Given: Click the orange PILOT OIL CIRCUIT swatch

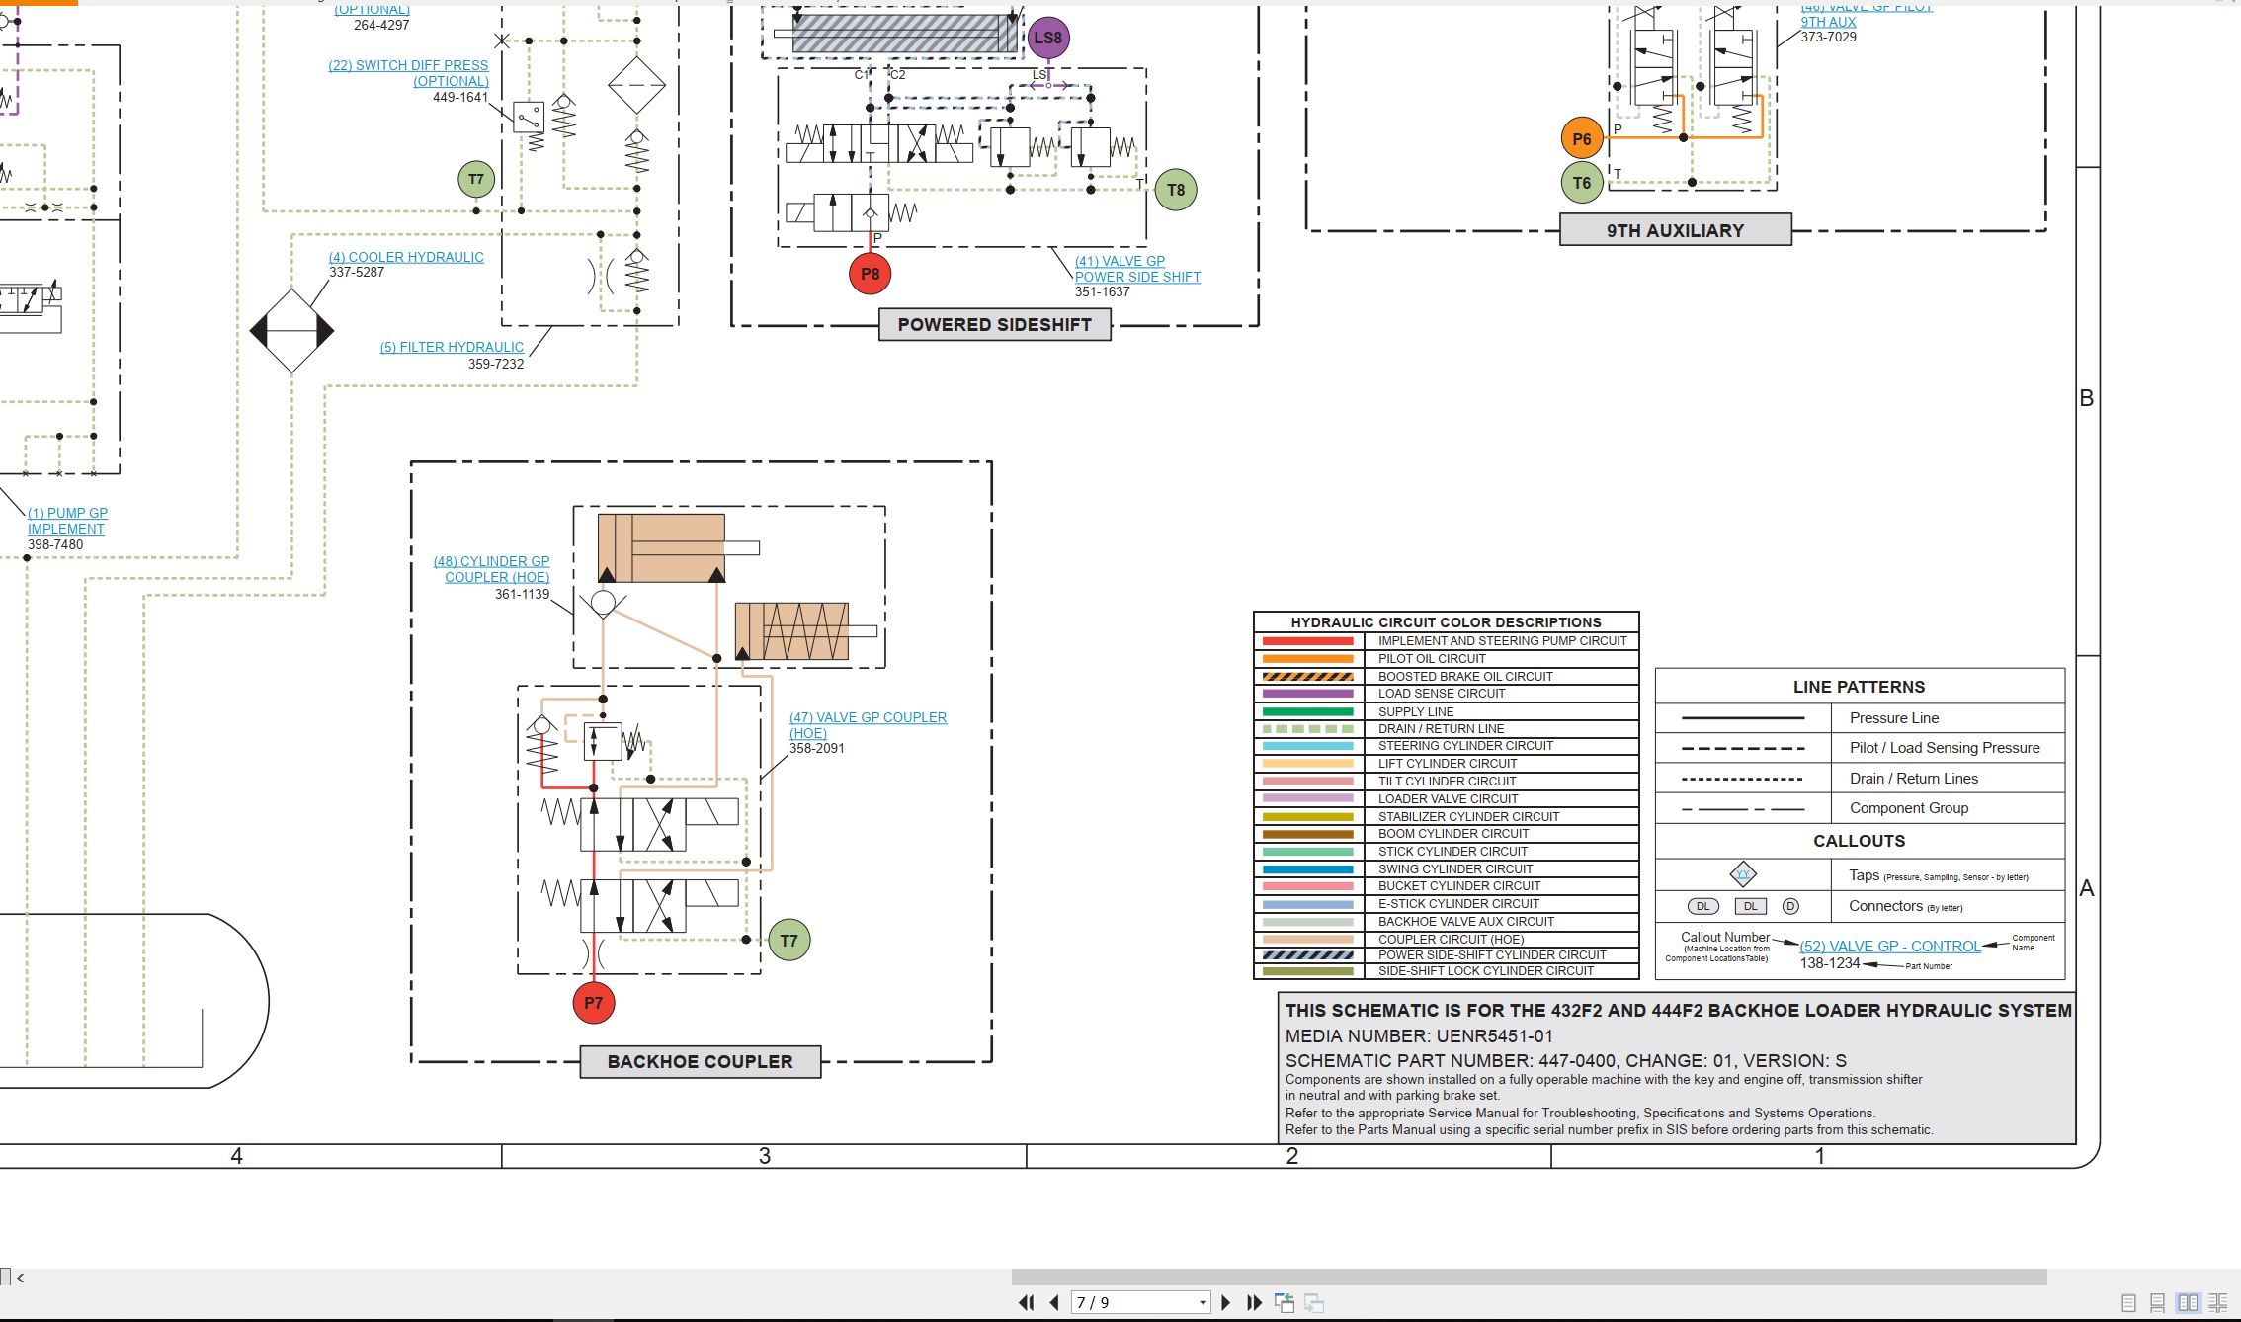Looking at the screenshot, I should click(1307, 659).
